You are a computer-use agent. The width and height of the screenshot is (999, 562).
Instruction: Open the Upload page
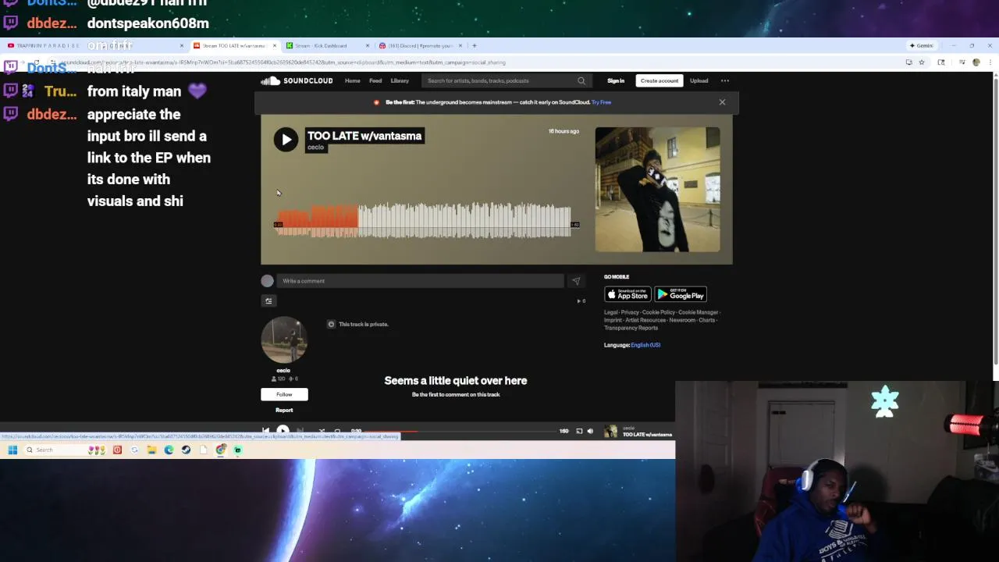click(x=699, y=80)
